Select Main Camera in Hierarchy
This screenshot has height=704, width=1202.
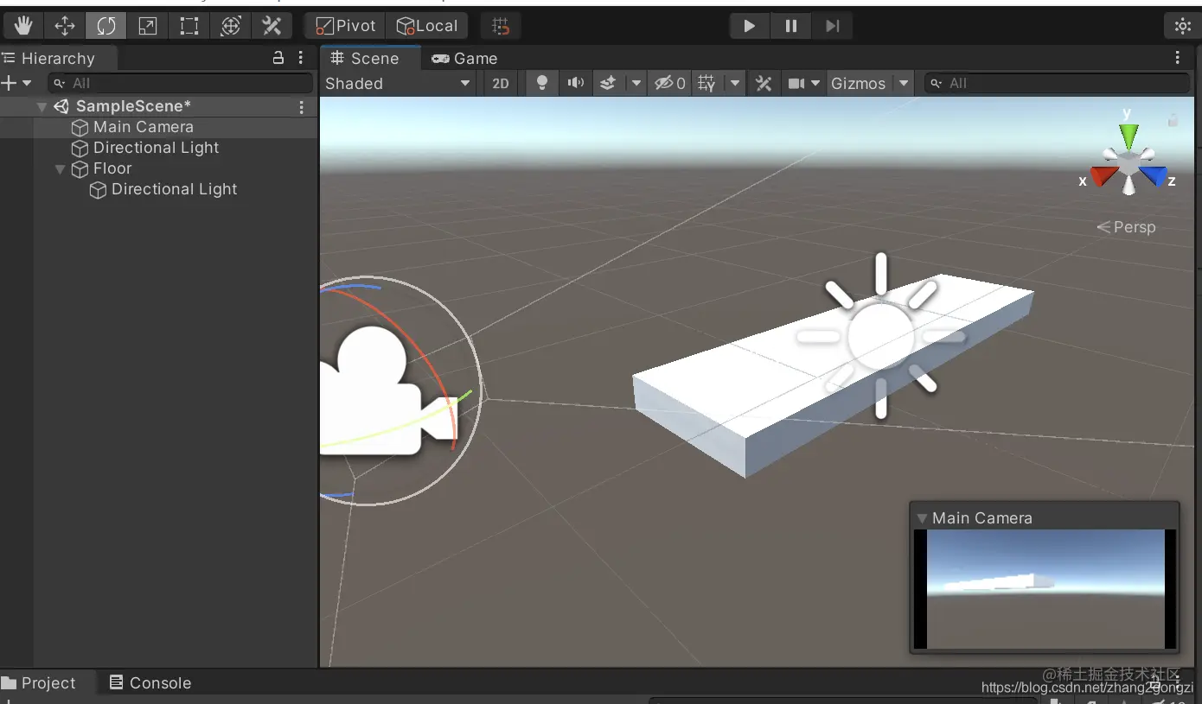[x=143, y=127]
